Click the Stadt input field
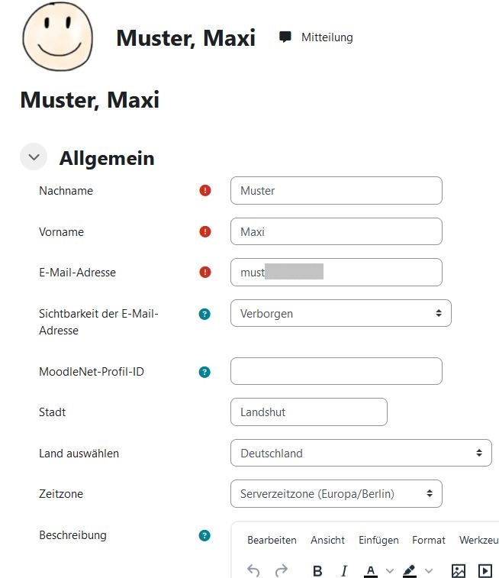The width and height of the screenshot is (499, 578). (308, 412)
